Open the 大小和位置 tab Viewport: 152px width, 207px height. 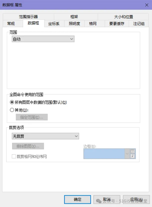coord(124,17)
